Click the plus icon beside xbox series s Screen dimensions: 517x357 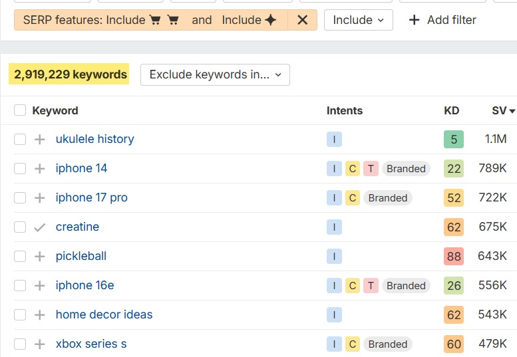pos(40,344)
